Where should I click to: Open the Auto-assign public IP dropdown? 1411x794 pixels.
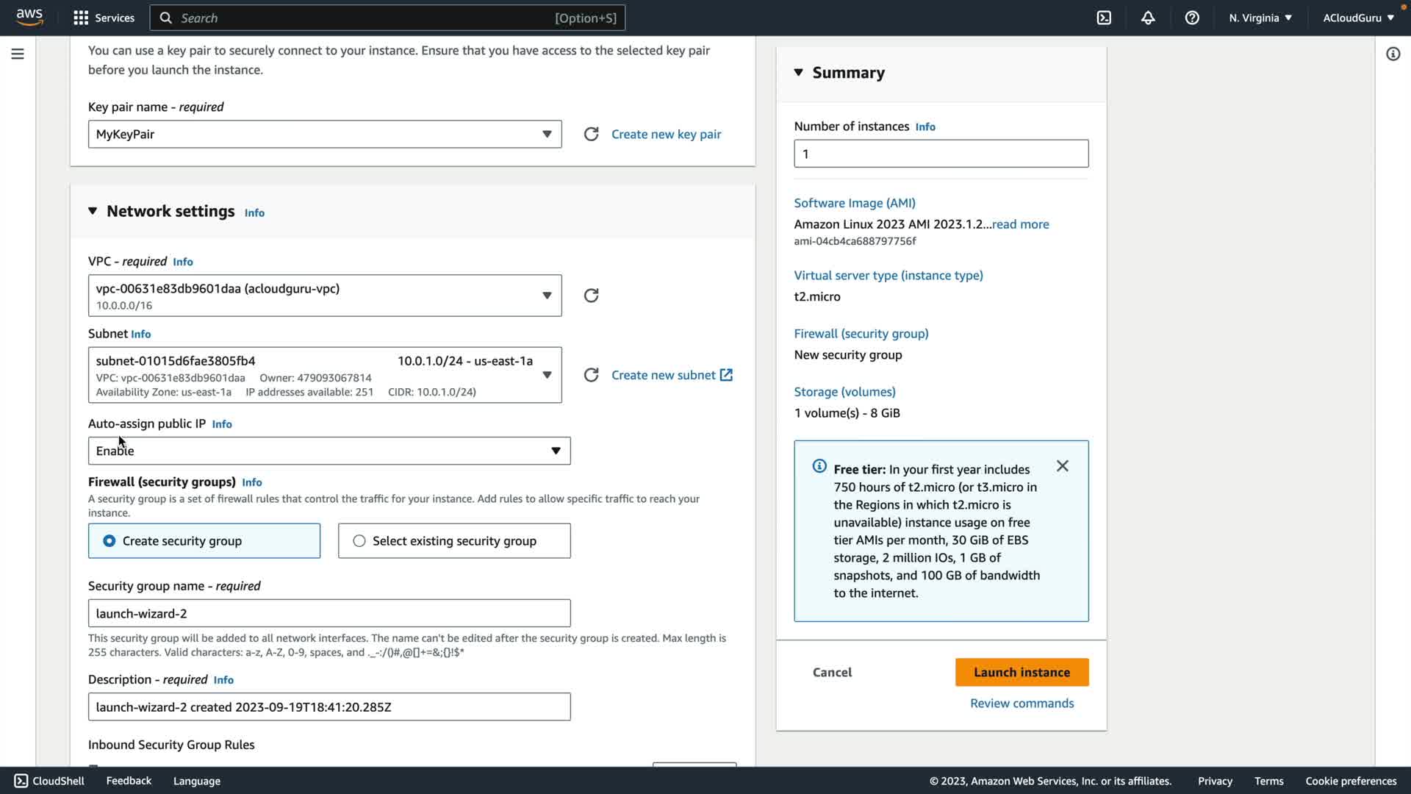[x=329, y=451]
